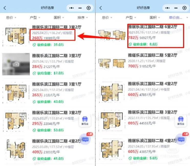The image size is (190, 166).
Task: Click bargain icon for the 5.0万 listing
Action: [130, 158]
